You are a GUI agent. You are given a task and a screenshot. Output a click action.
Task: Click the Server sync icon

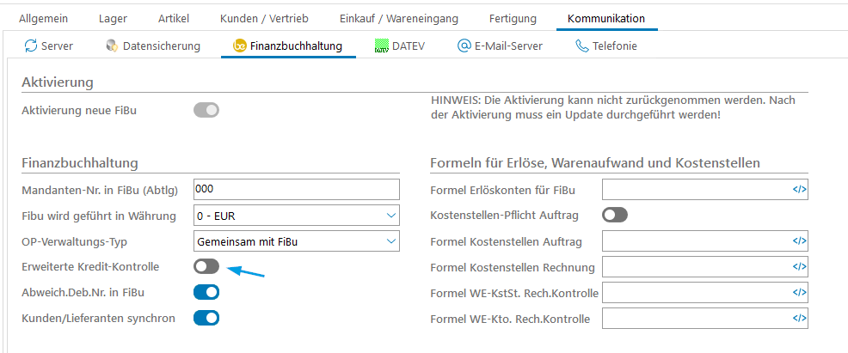[x=31, y=46]
